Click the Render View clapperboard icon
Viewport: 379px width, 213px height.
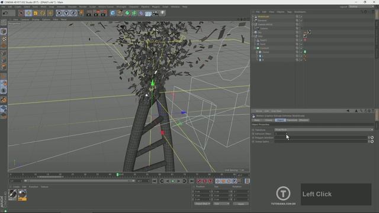[x=89, y=13]
